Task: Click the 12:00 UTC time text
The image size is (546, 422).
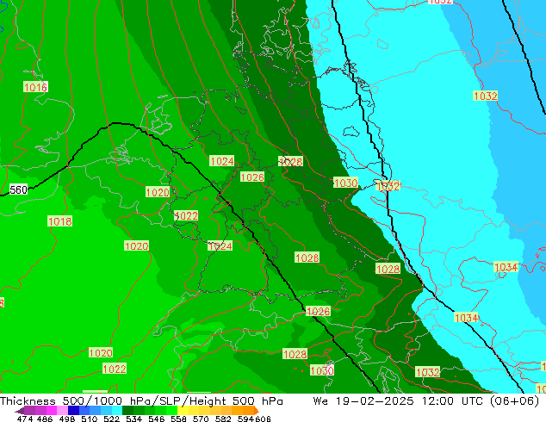Action: [455, 401]
